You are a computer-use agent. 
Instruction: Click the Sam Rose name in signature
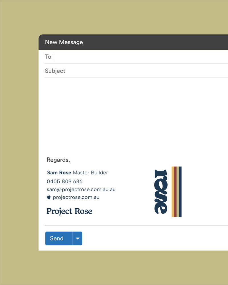coord(59,172)
